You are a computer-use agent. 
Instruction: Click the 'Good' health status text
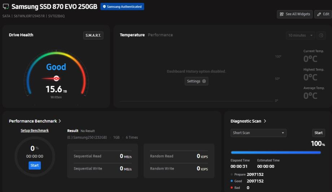(56, 67)
